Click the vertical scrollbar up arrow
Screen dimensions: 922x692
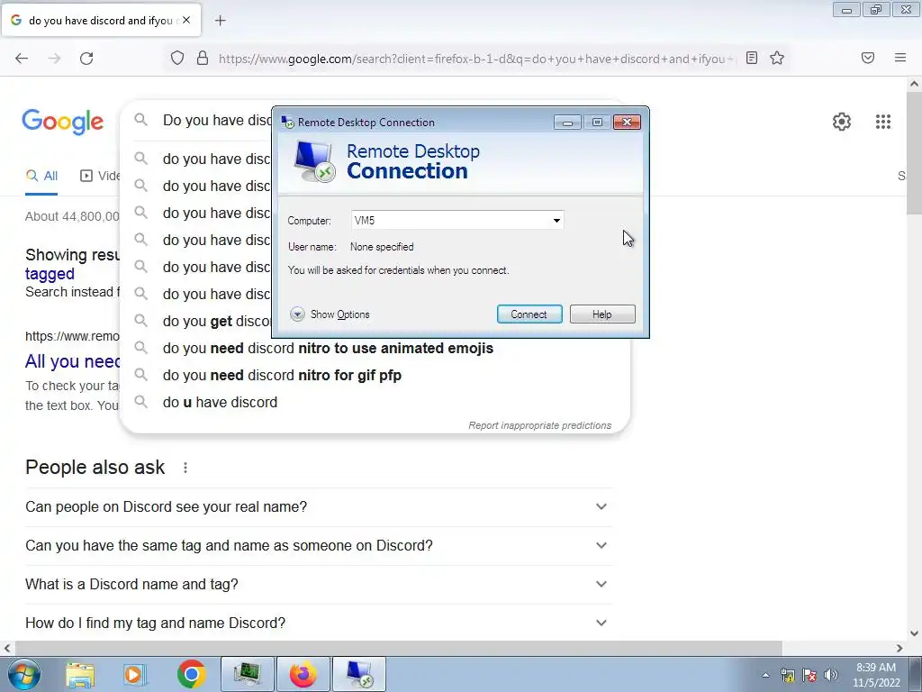pos(914,84)
